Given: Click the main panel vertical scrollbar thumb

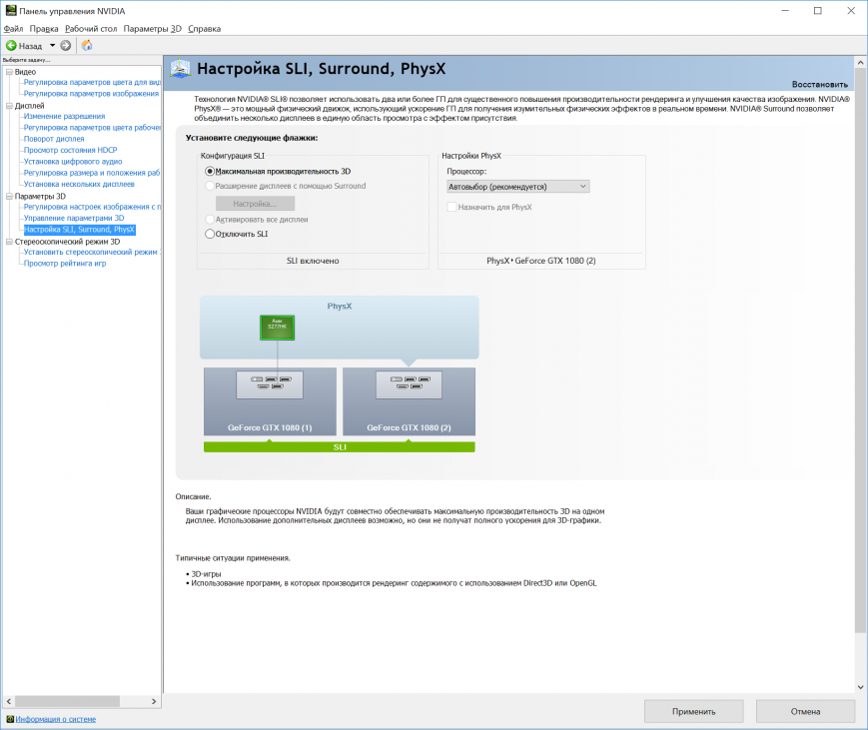Looking at the screenshot, I should (860, 351).
